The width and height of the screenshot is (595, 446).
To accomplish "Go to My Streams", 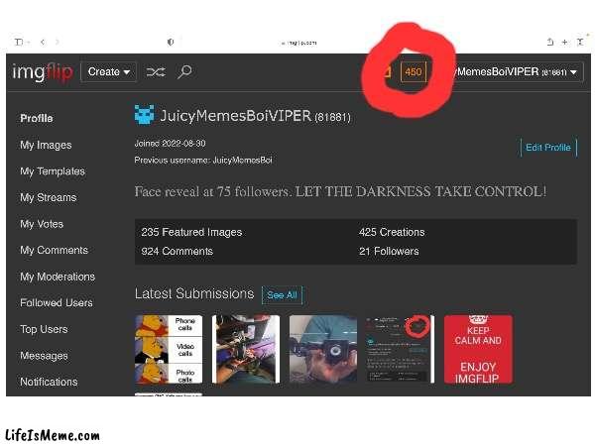I will tap(49, 197).
